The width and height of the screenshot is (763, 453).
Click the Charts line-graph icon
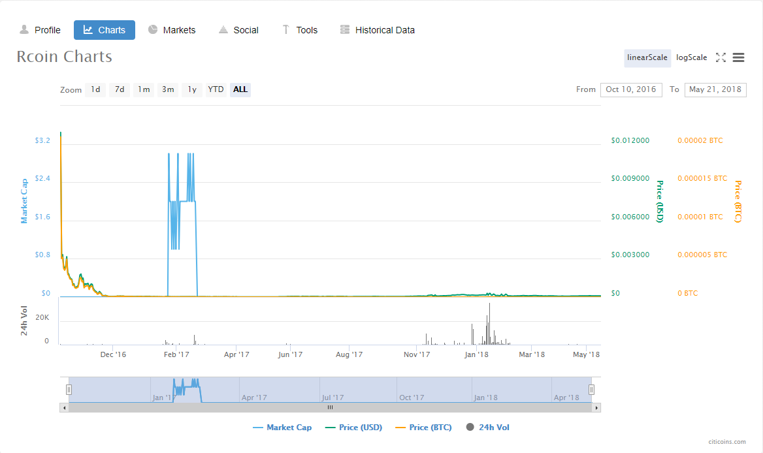pos(88,29)
